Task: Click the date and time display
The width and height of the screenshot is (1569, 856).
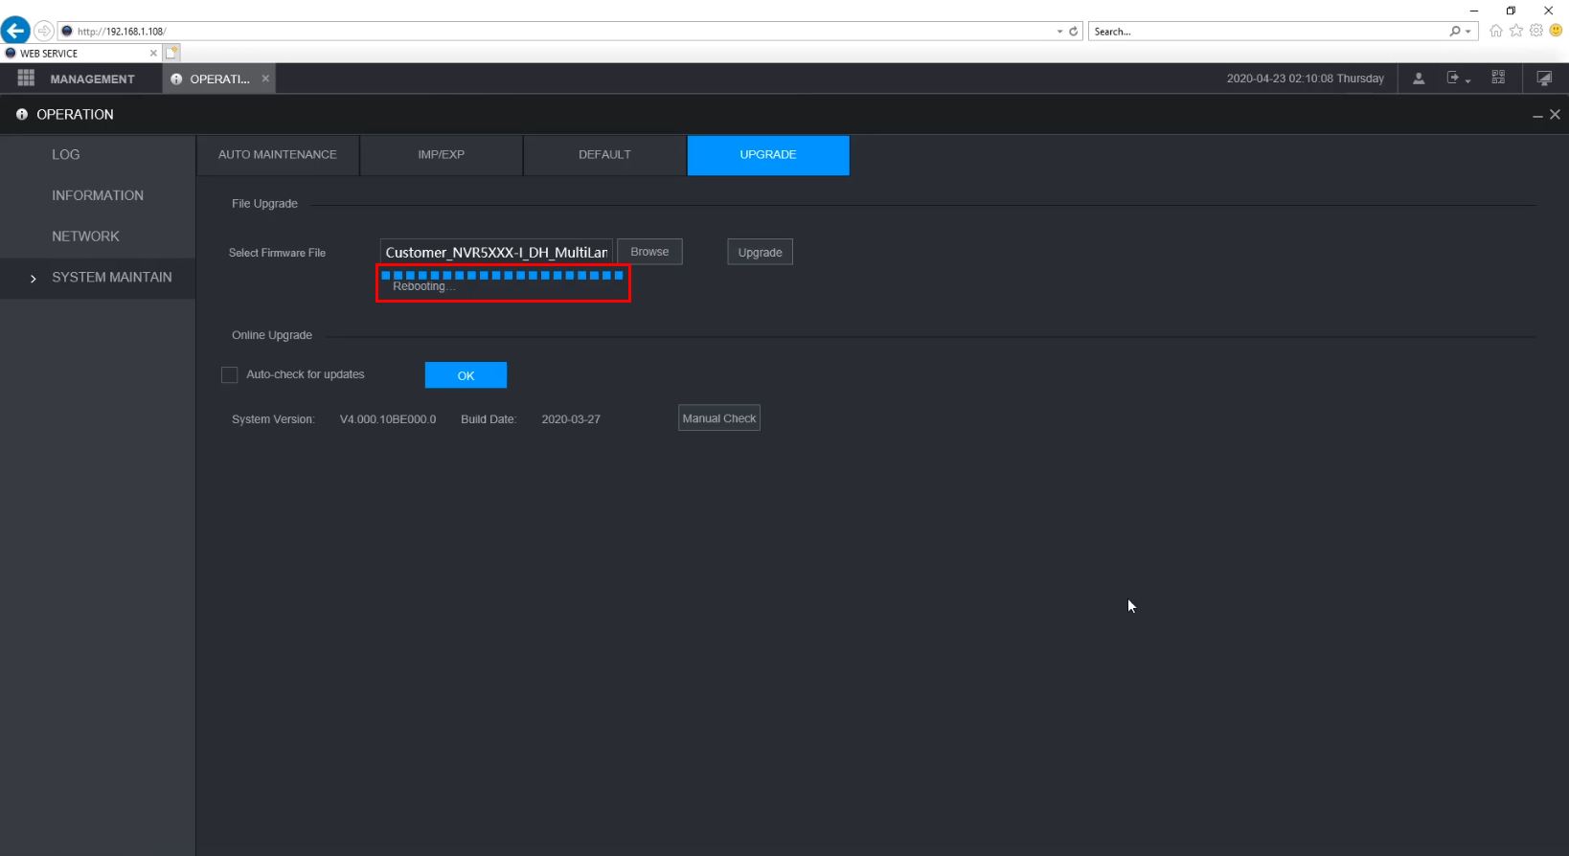Action: click(1306, 79)
